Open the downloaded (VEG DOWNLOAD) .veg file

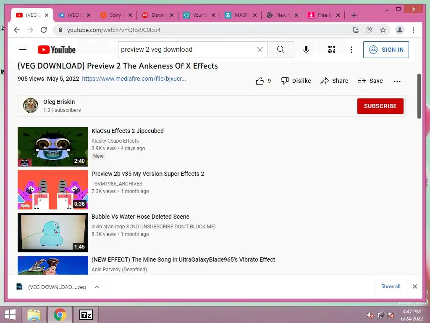pyautogui.click(x=51, y=287)
